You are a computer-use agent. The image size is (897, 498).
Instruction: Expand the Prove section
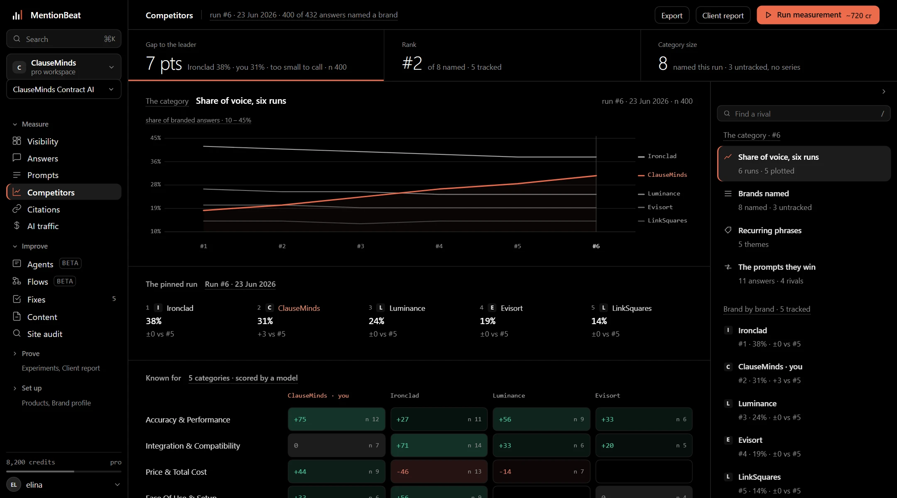click(x=26, y=354)
